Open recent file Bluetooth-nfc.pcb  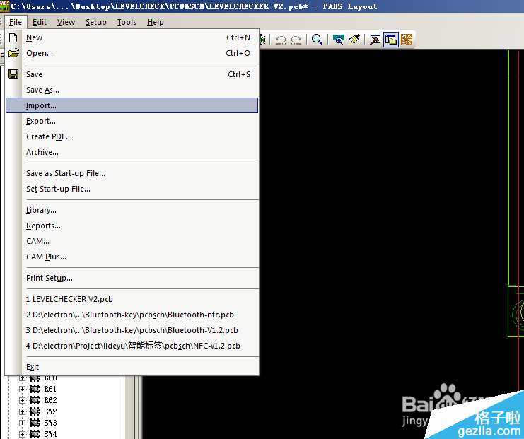(130, 315)
